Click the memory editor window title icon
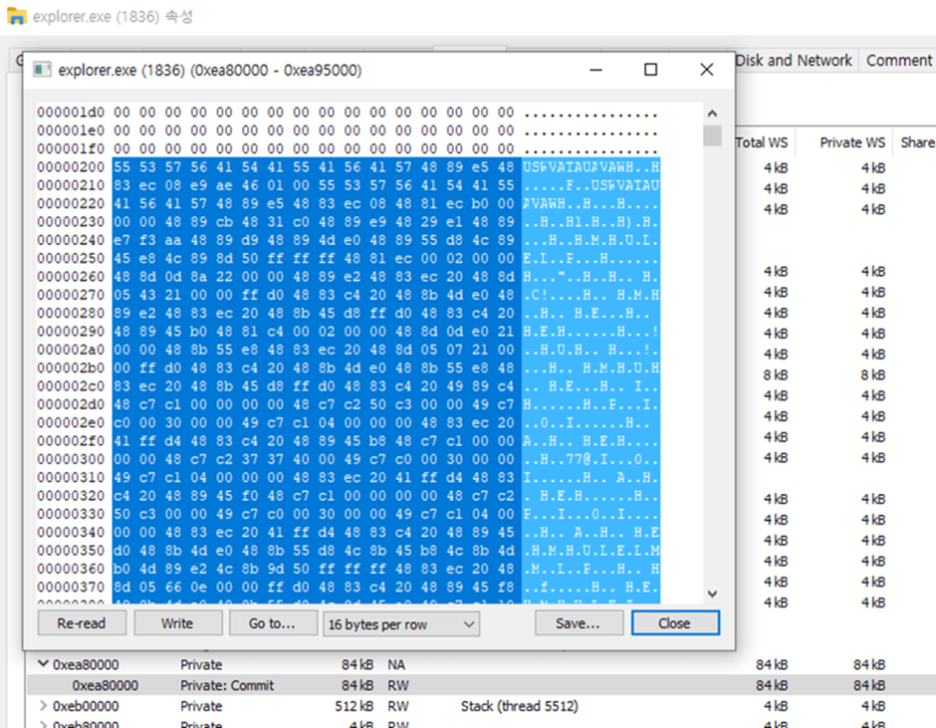 click(42, 70)
